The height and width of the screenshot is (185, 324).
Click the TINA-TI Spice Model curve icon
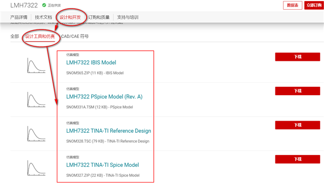36,168
